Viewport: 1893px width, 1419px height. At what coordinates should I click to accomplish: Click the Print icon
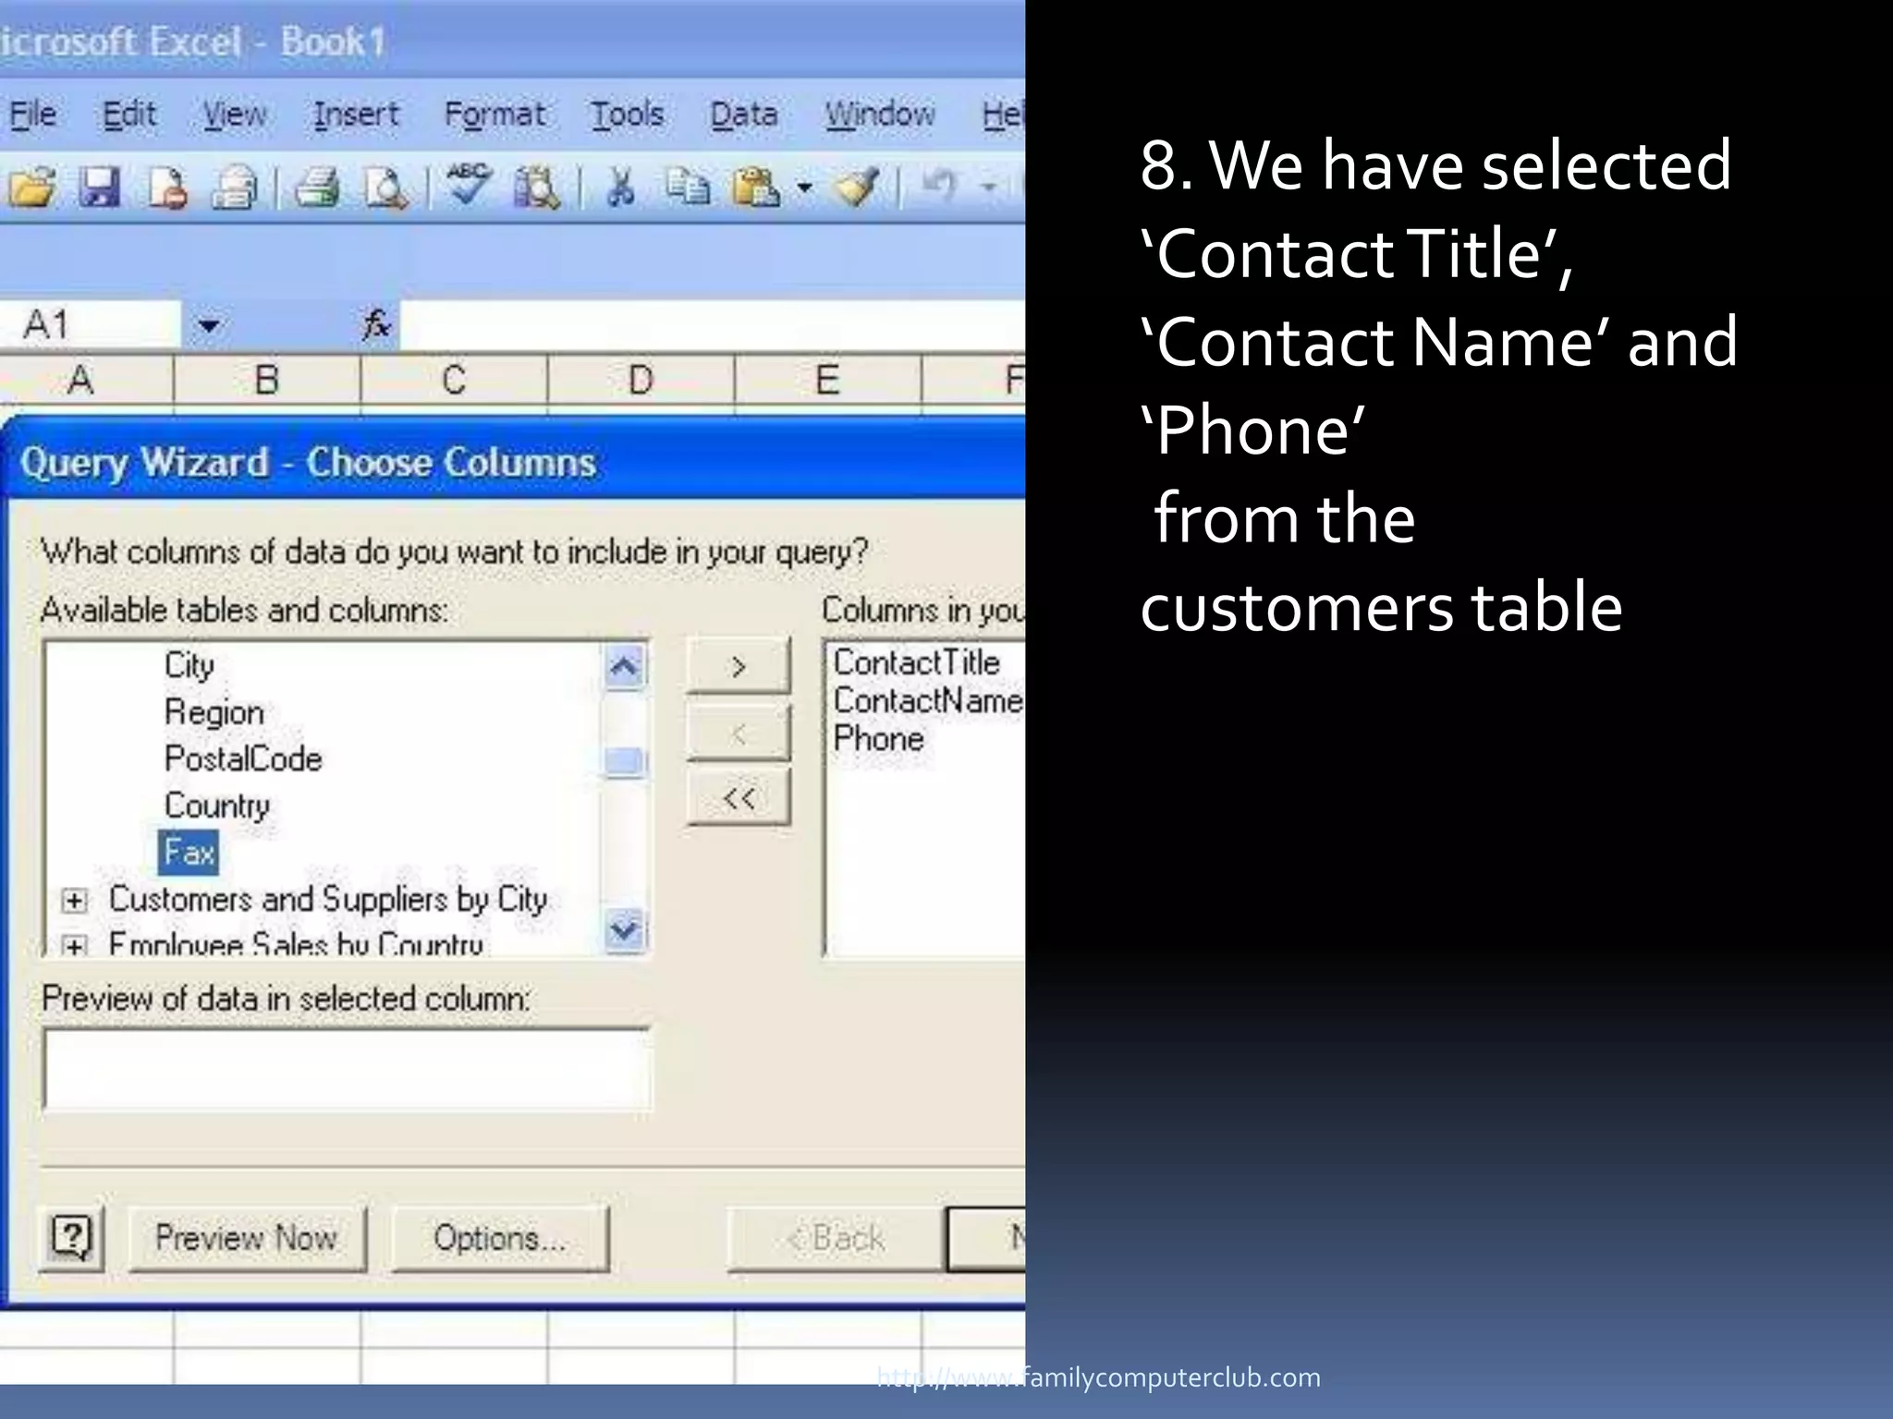317,187
